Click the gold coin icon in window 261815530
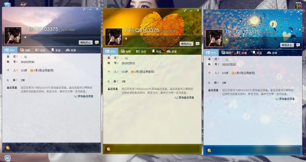306x162 pixels. [x=8, y=148]
